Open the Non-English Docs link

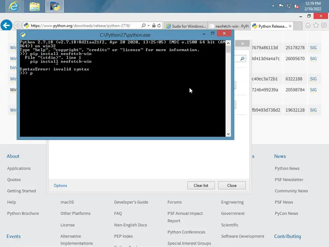[x=130, y=225]
